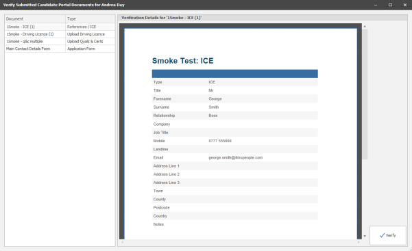Sort by the Document column header
This screenshot has height=251, width=412.
click(x=35, y=19)
